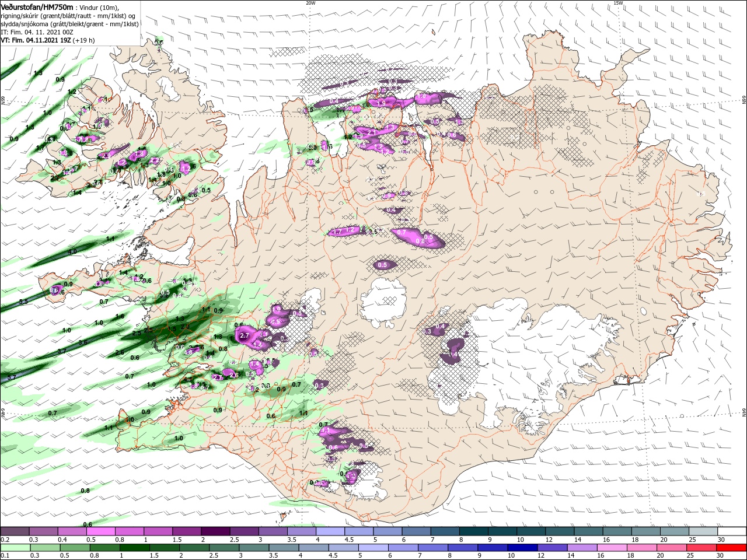
Task: Click the 15W longitude label
Action: [x=618, y=2]
